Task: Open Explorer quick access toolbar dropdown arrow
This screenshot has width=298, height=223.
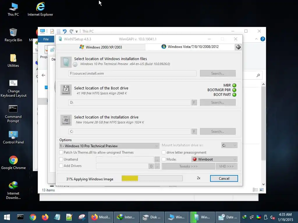Action: pos(77,31)
